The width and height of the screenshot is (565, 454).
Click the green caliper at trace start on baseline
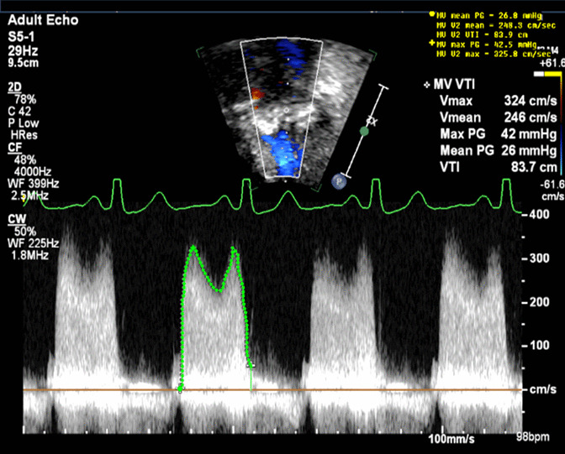tap(180, 389)
